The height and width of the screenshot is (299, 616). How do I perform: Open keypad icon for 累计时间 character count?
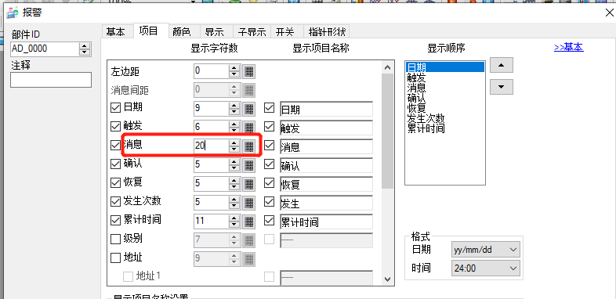(248, 221)
